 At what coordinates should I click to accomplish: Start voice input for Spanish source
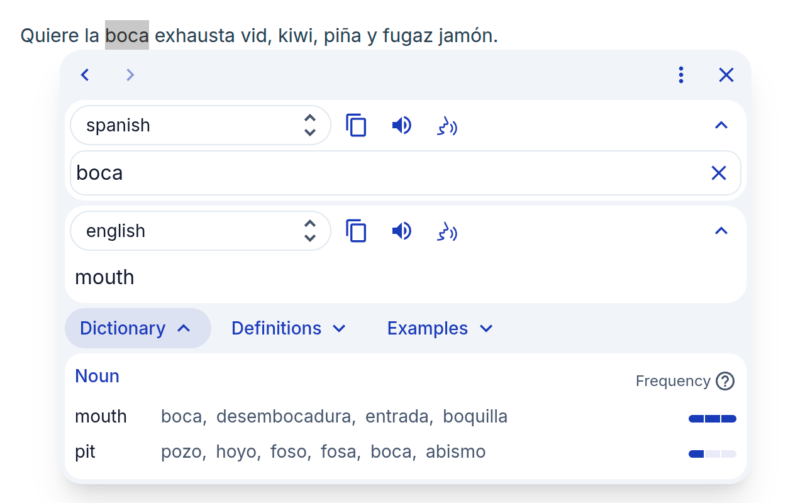tap(447, 126)
